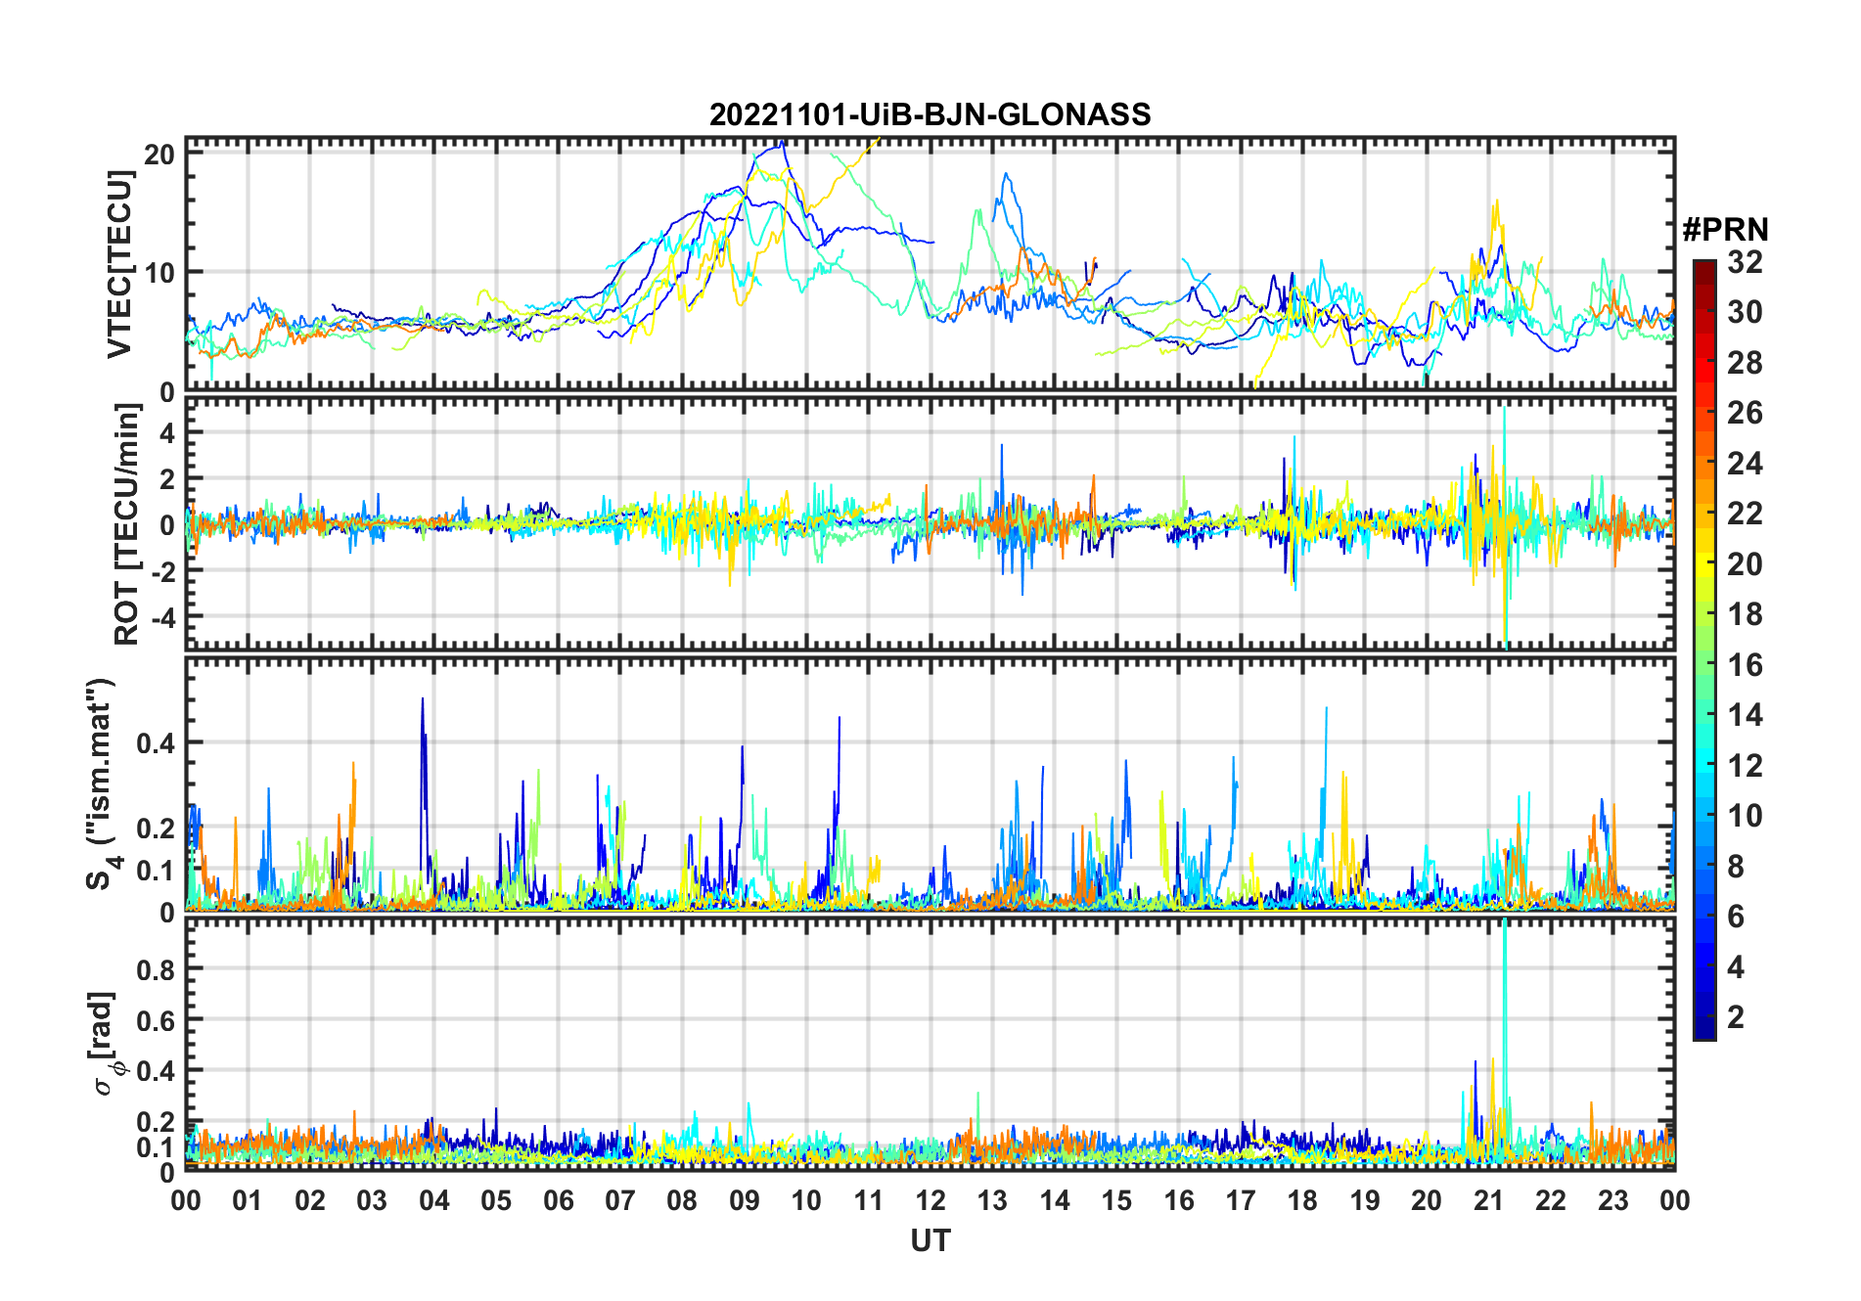Click the colorbar tick label 32
Screen dimensions: 1861x1301
[x=1745, y=262]
